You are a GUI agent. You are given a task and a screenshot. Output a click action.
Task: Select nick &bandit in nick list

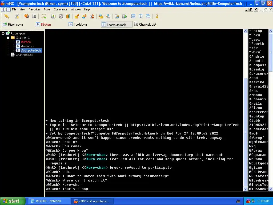pos(257,61)
